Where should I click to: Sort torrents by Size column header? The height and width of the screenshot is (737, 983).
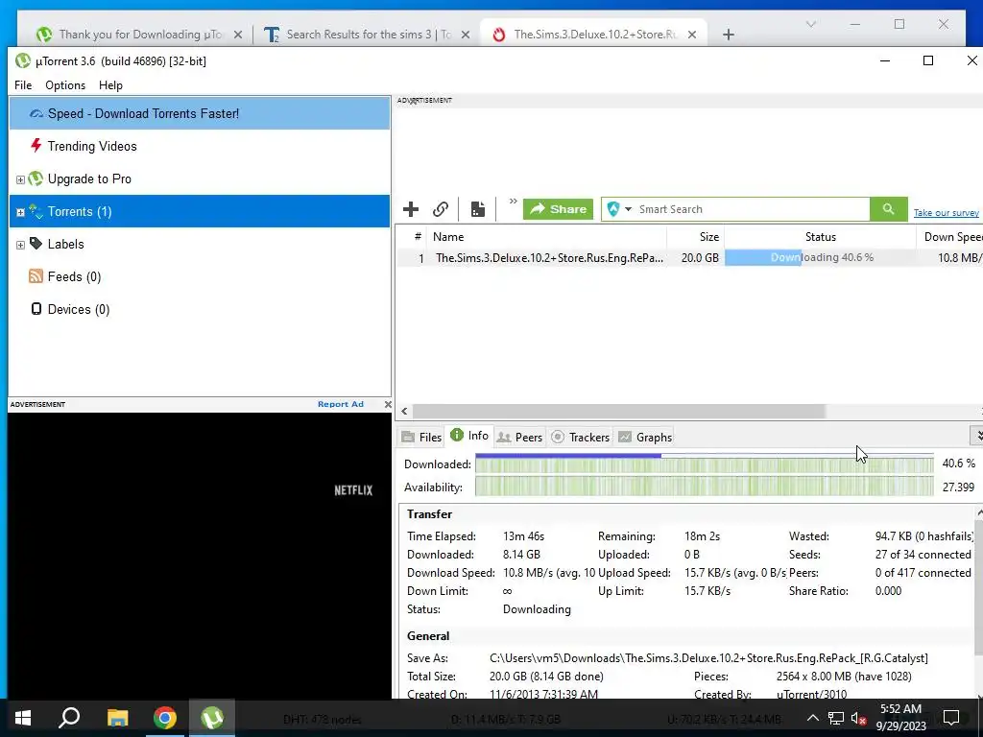point(695,237)
